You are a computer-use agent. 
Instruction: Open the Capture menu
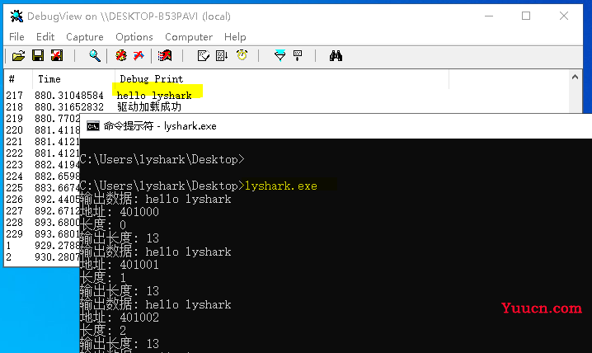[x=85, y=36]
